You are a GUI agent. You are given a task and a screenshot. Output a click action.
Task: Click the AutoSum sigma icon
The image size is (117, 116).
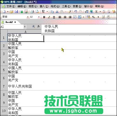[97, 11]
